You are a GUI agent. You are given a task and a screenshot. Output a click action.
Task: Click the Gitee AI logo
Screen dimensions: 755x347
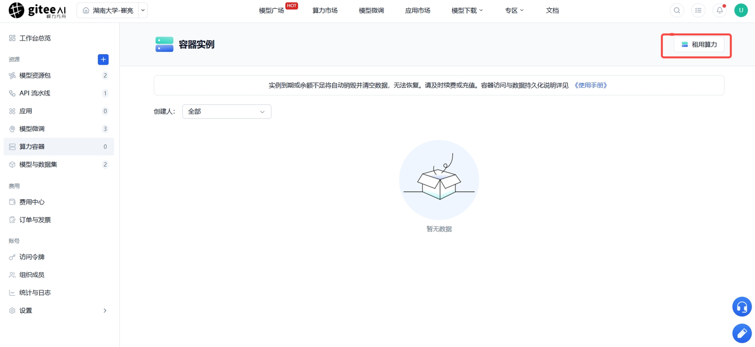click(38, 11)
